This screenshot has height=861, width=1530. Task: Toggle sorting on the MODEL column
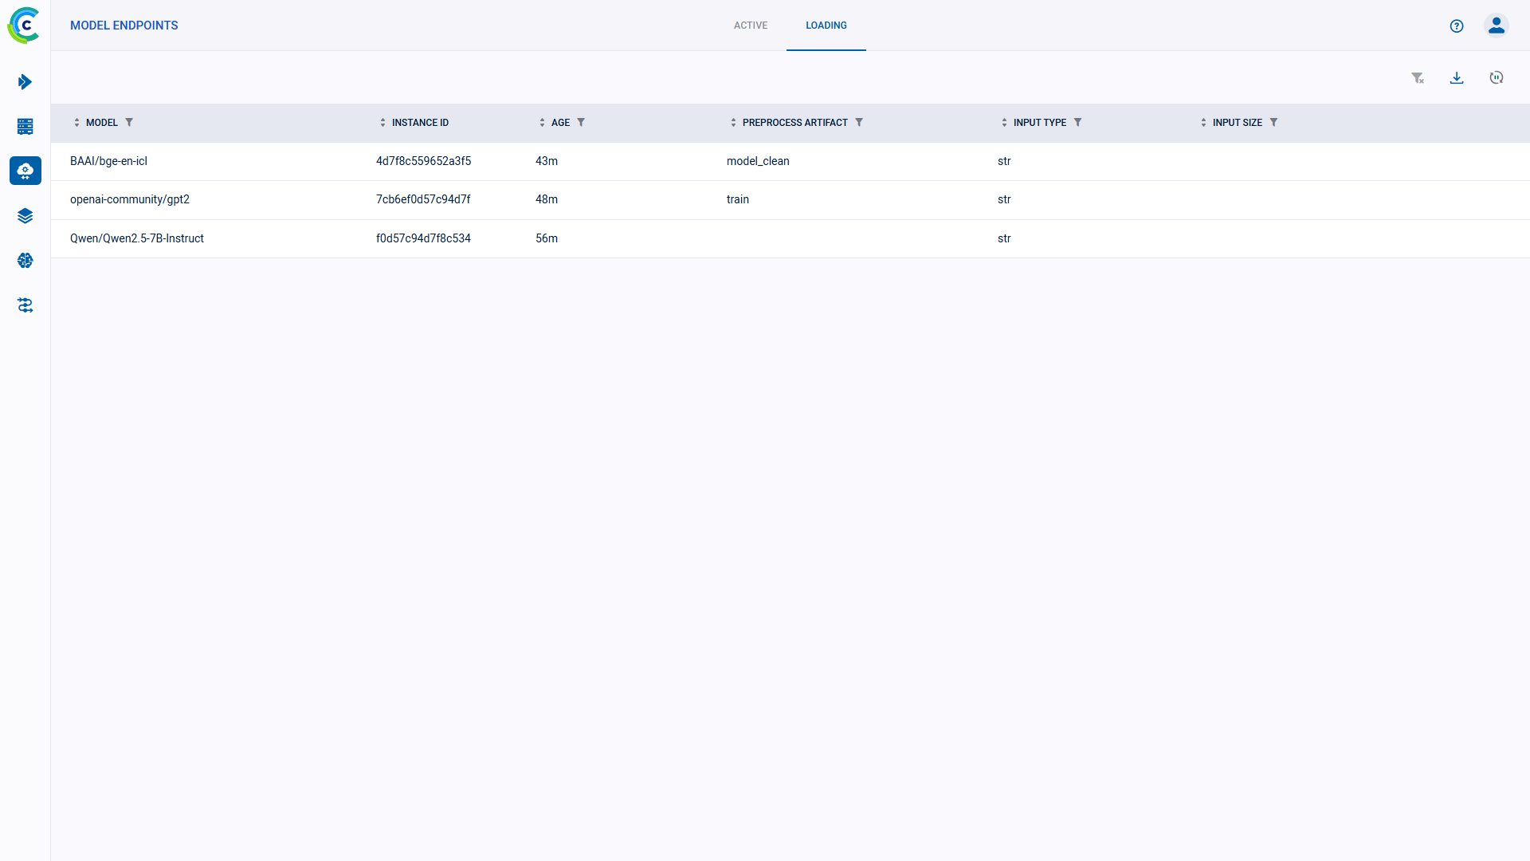pyautogui.click(x=76, y=122)
